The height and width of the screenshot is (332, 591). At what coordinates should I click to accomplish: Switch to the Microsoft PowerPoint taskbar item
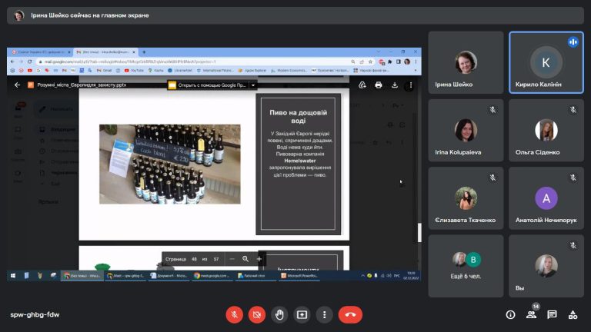[x=299, y=276]
